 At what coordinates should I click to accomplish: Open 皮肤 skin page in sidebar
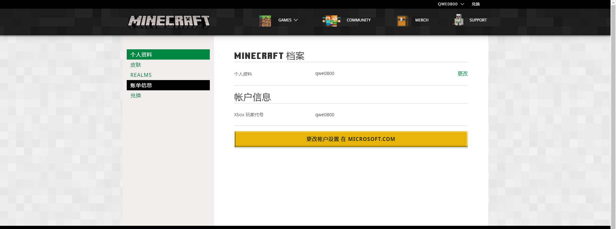pyautogui.click(x=136, y=65)
